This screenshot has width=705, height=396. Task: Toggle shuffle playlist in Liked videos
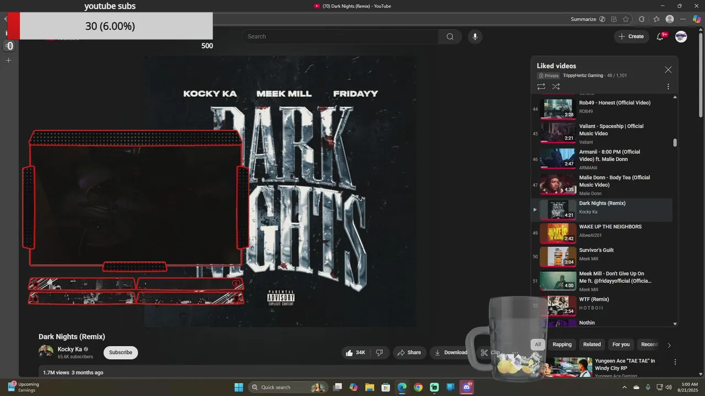coord(556,86)
